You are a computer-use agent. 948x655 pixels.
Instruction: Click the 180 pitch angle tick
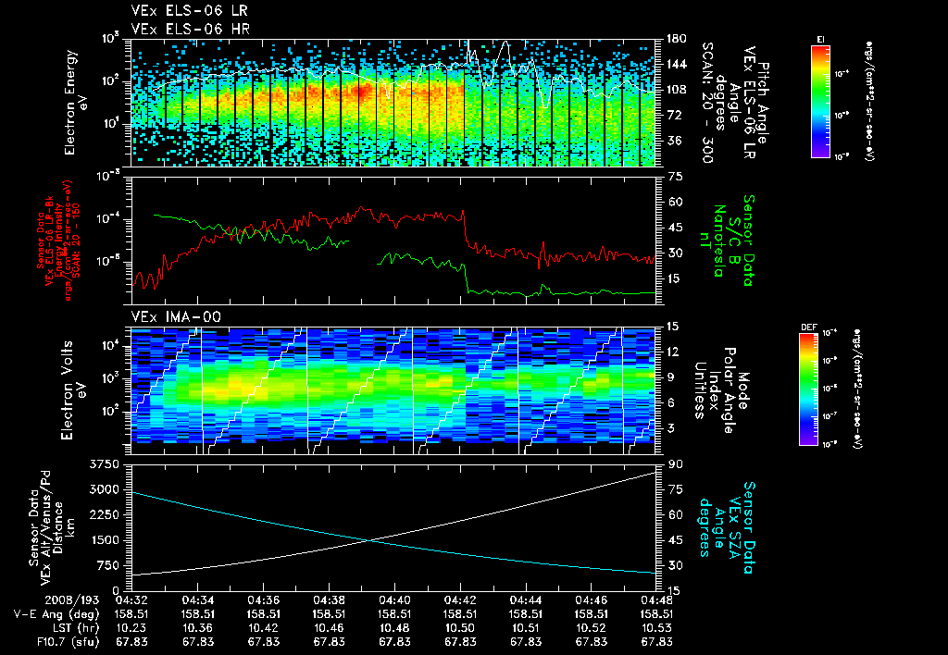coord(676,39)
